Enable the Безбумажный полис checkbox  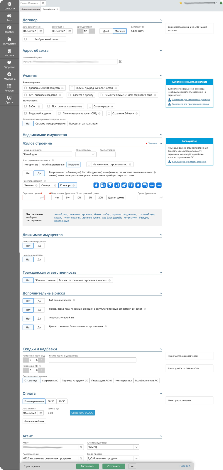[26, 39]
